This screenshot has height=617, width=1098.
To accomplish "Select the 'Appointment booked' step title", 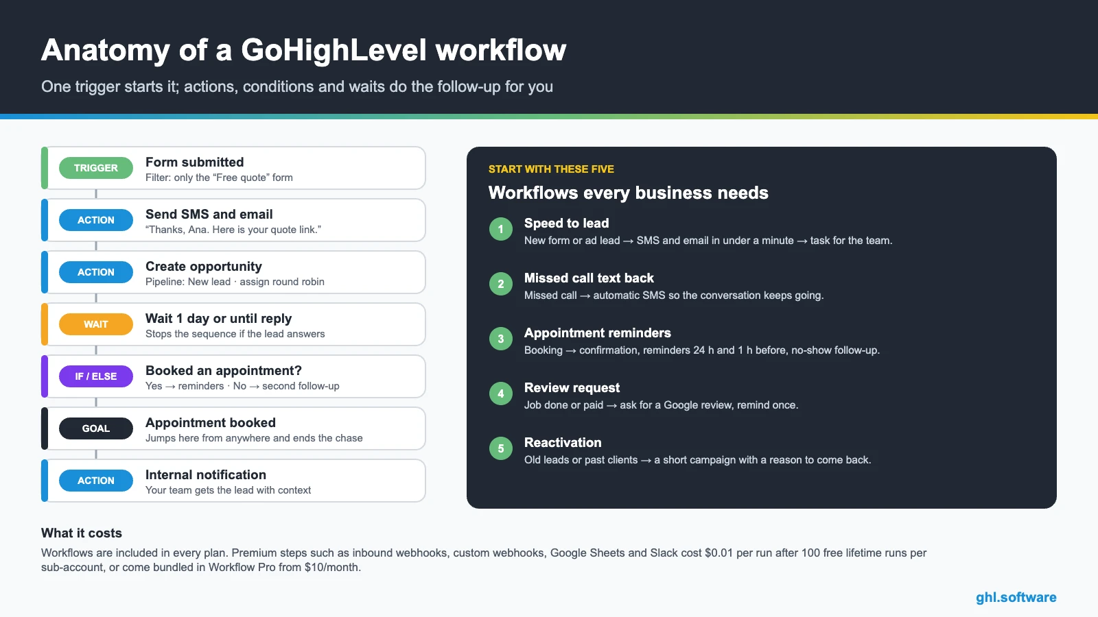I will pyautogui.click(x=211, y=423).
